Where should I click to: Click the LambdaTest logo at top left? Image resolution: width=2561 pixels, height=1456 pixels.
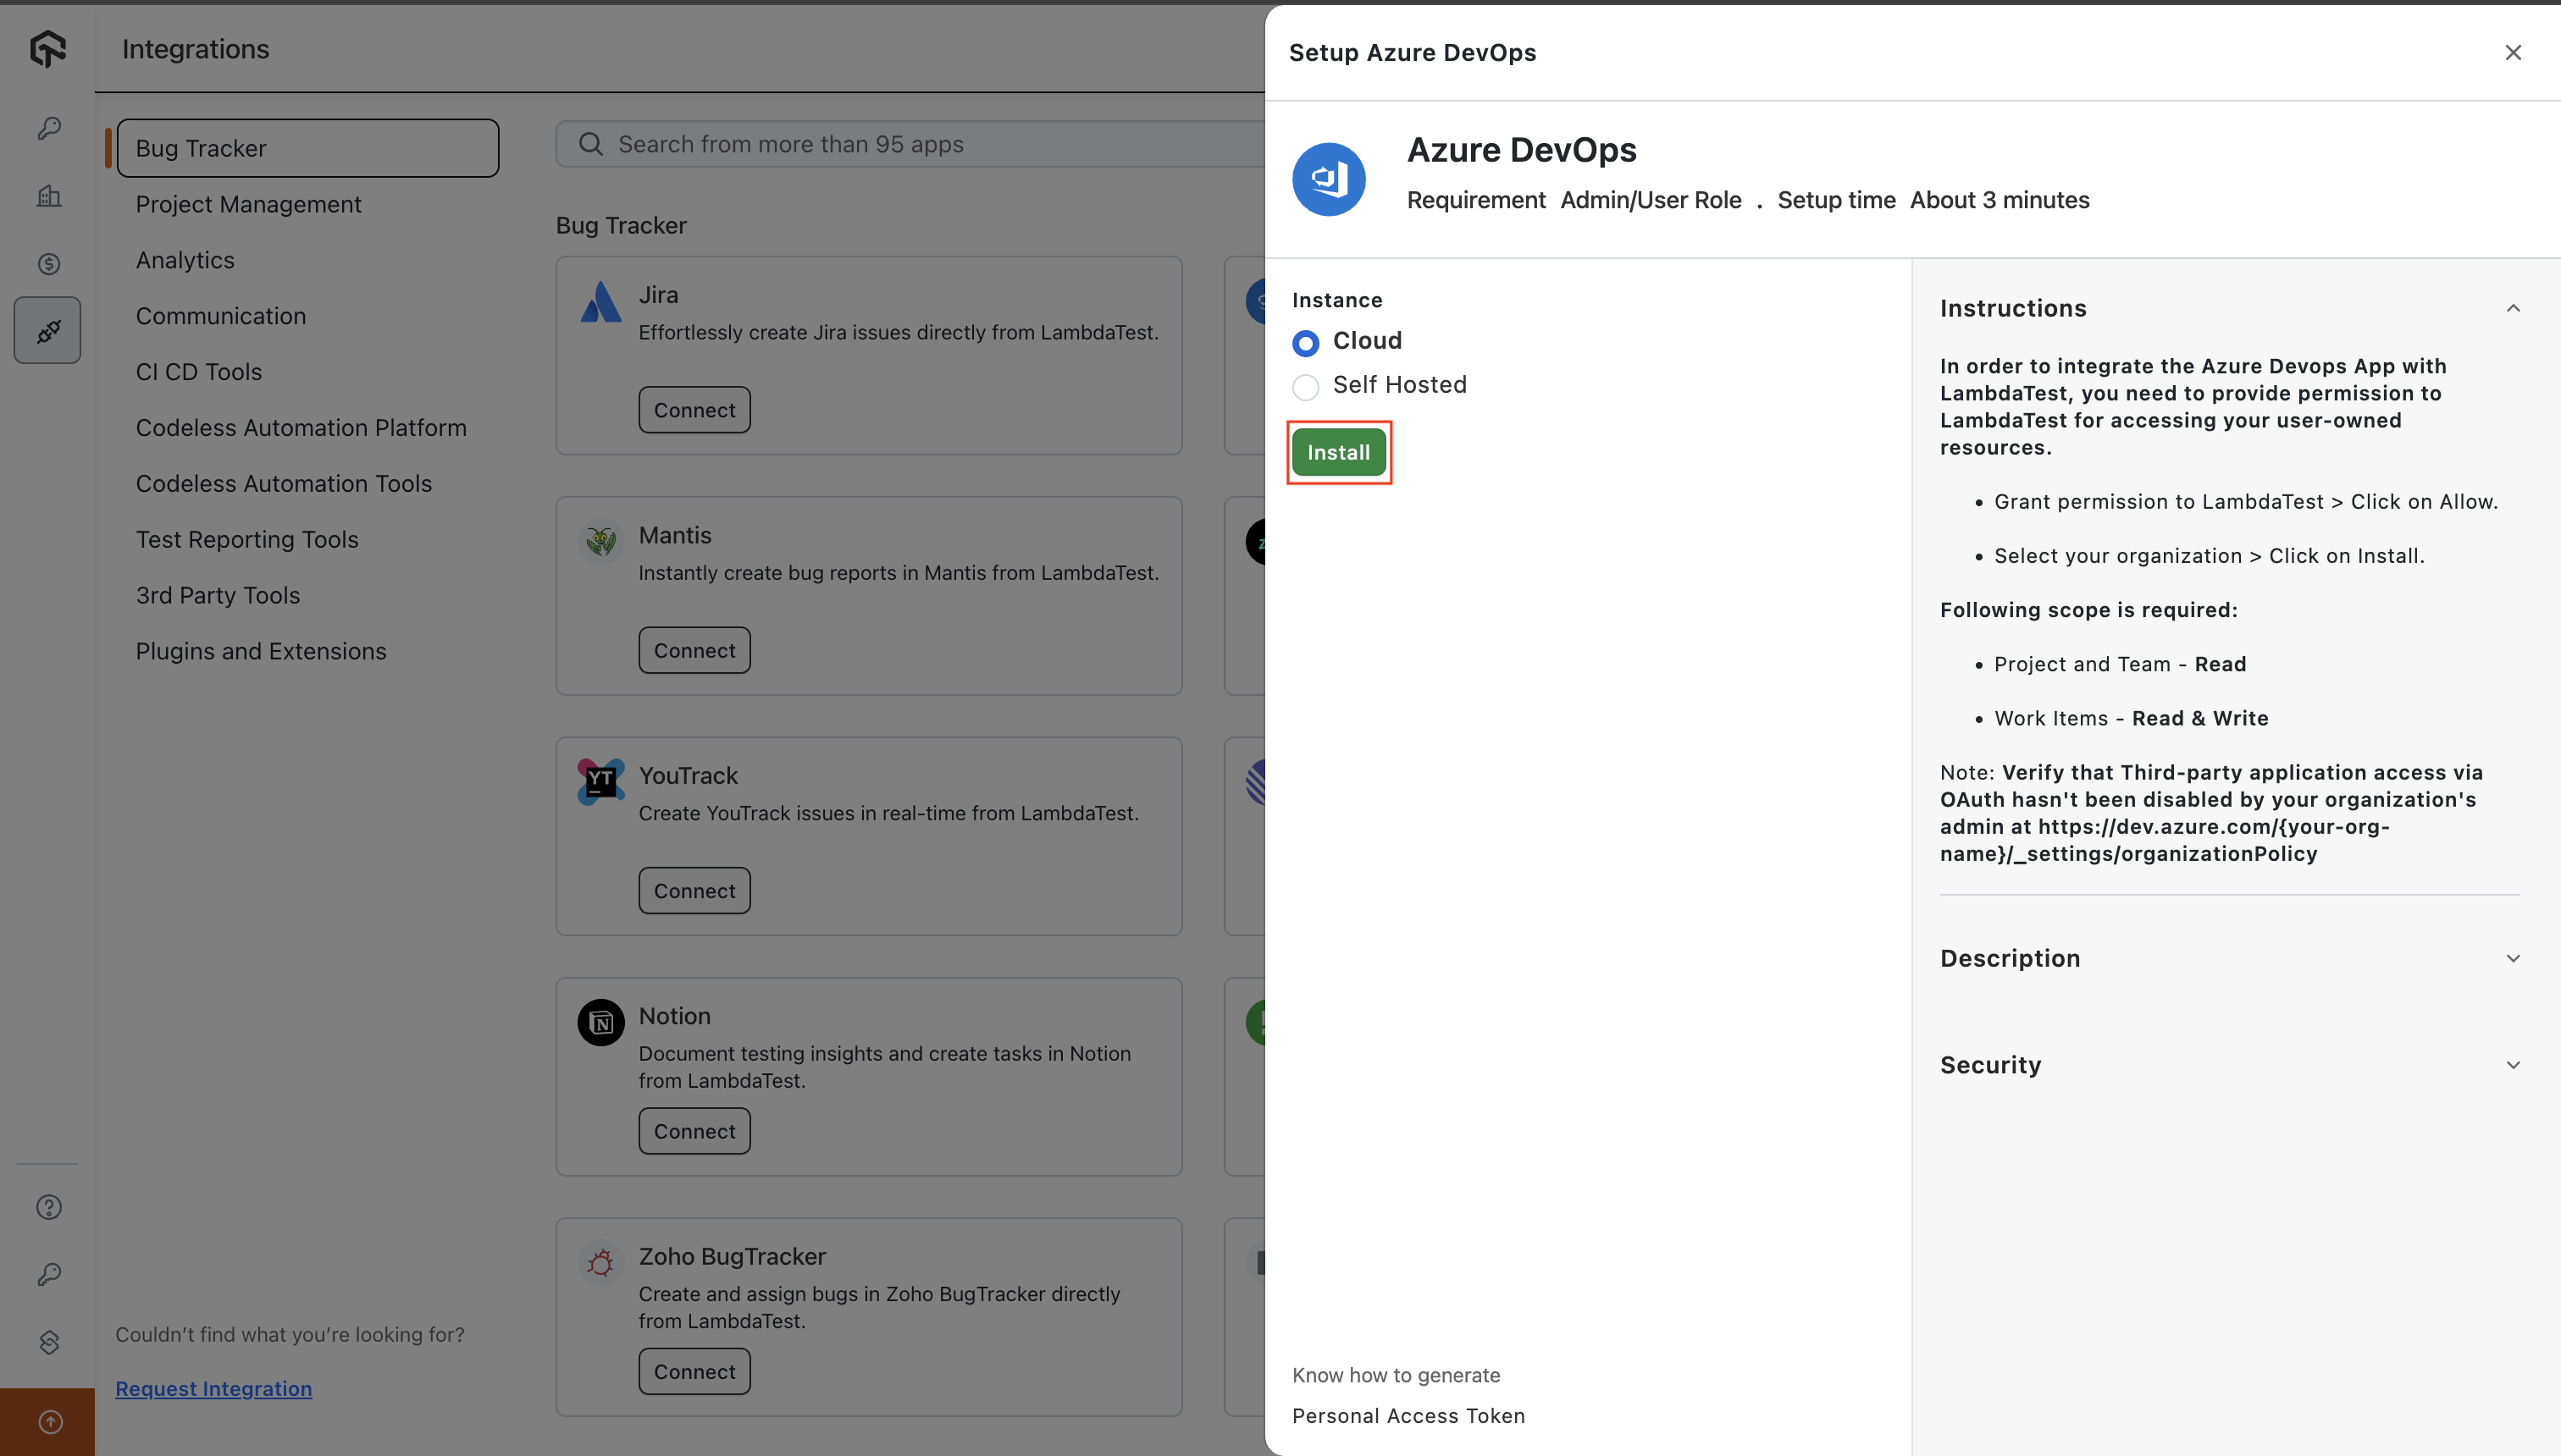(47, 48)
